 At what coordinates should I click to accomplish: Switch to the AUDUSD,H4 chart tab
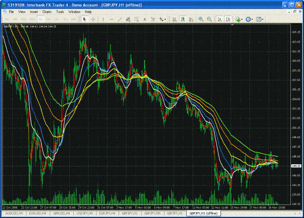pos(14,213)
